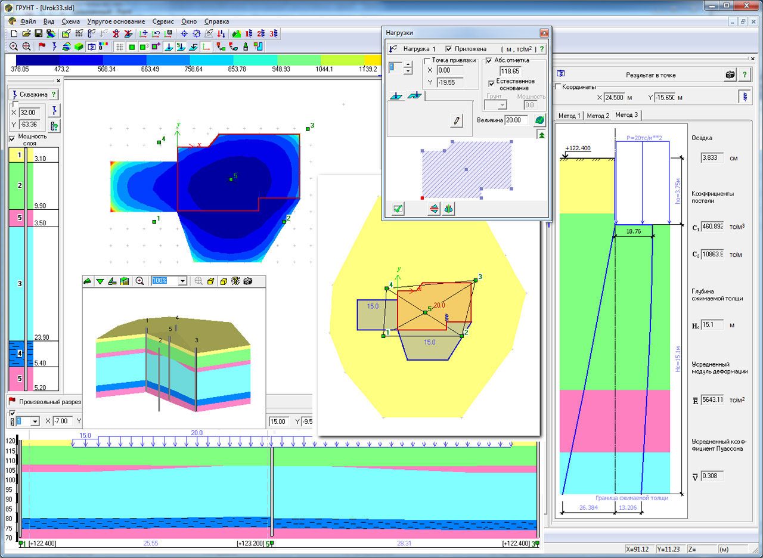
Task: Click the mirror horizontally icon in load dialog
Action: click(x=449, y=209)
